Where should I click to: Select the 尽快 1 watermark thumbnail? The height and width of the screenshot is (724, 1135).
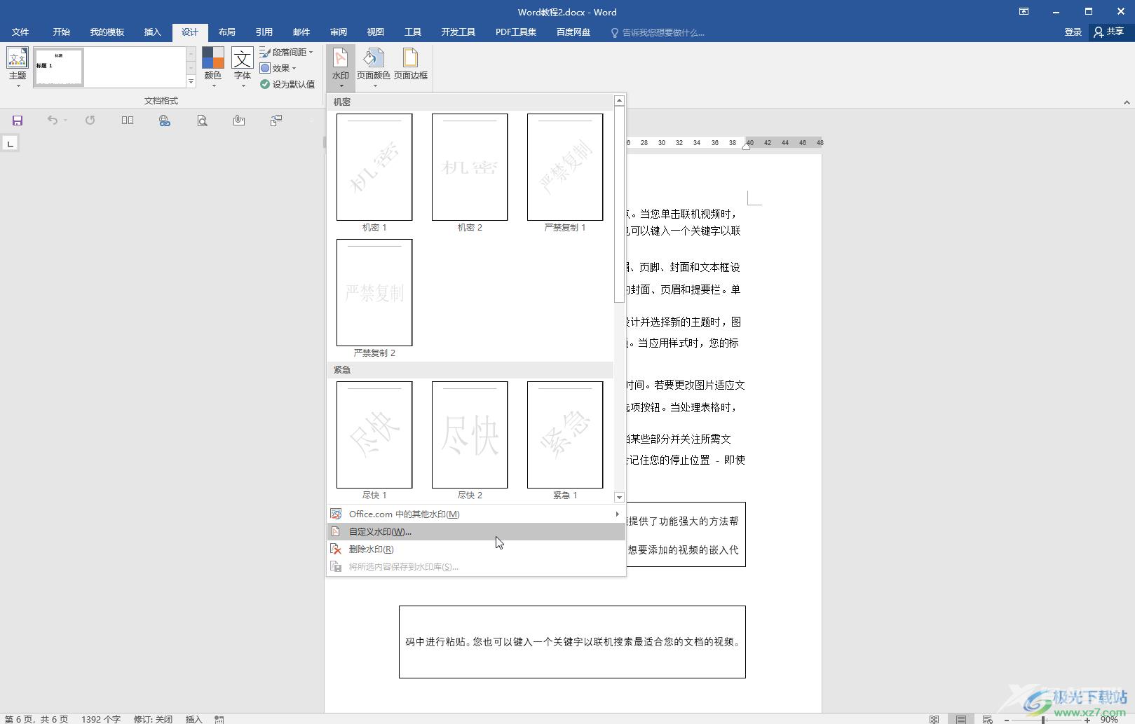tap(374, 435)
